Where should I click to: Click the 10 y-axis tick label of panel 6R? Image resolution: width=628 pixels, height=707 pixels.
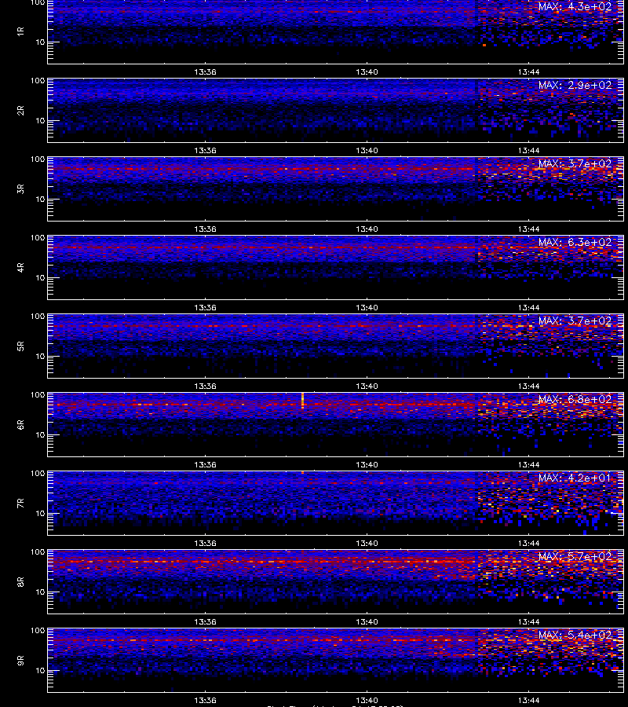pyautogui.click(x=40, y=434)
